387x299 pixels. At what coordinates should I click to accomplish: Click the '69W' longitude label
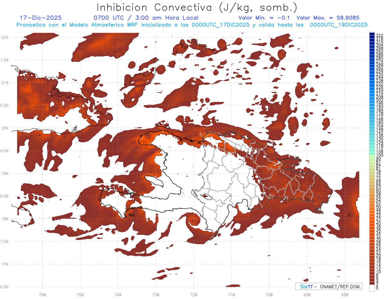pos(307,294)
